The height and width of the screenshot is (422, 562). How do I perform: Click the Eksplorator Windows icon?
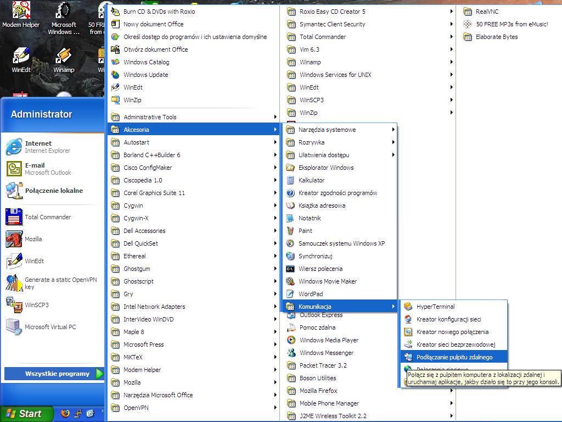(290, 168)
